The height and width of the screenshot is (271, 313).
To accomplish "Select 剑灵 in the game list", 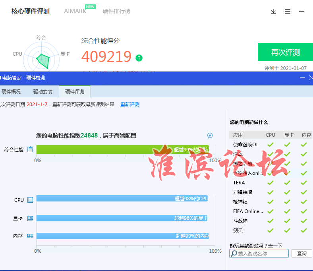I will pyautogui.click(x=238, y=230).
